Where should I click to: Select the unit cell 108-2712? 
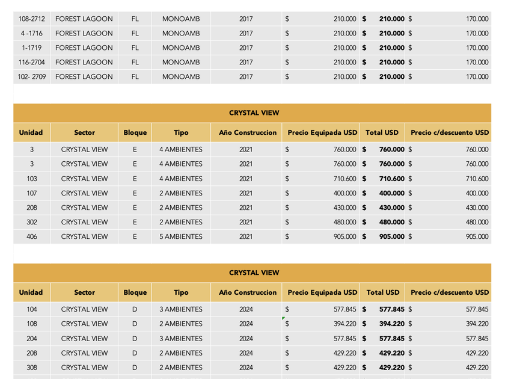(32, 19)
